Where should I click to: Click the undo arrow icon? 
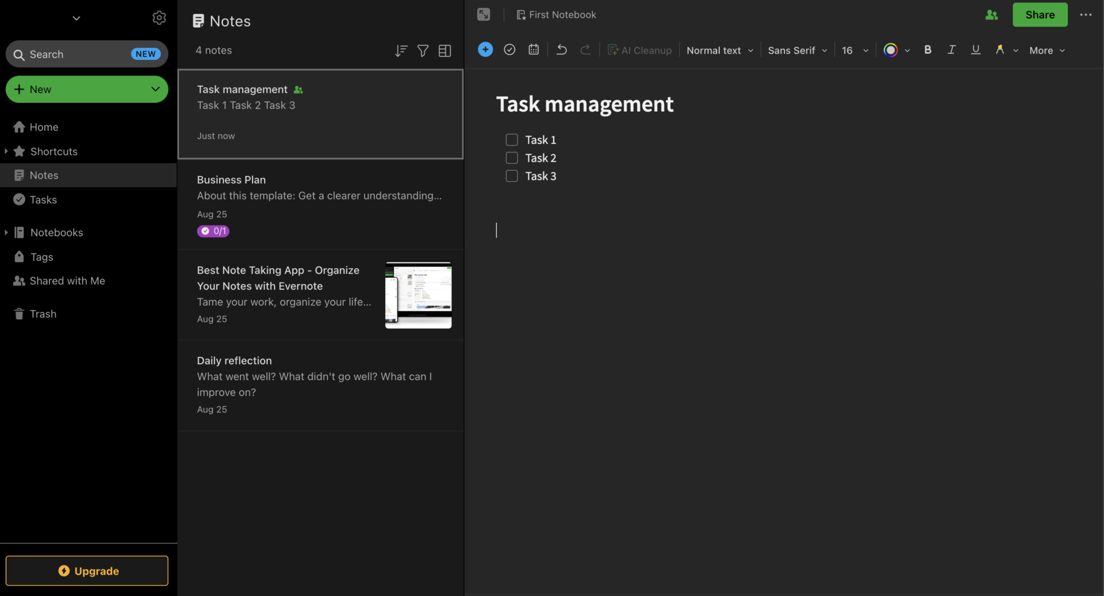click(x=561, y=49)
